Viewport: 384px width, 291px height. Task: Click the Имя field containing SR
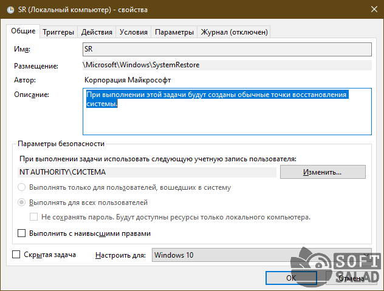pyautogui.click(x=227, y=49)
